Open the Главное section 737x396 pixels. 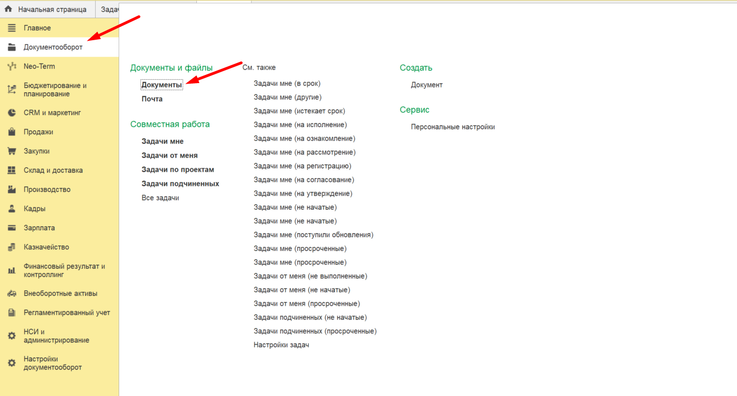pos(59,28)
